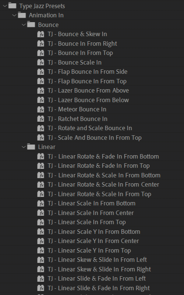The image size is (184, 295).
Task: Select 'TJ - Bounce In From Top' preset
Action: [80, 53]
